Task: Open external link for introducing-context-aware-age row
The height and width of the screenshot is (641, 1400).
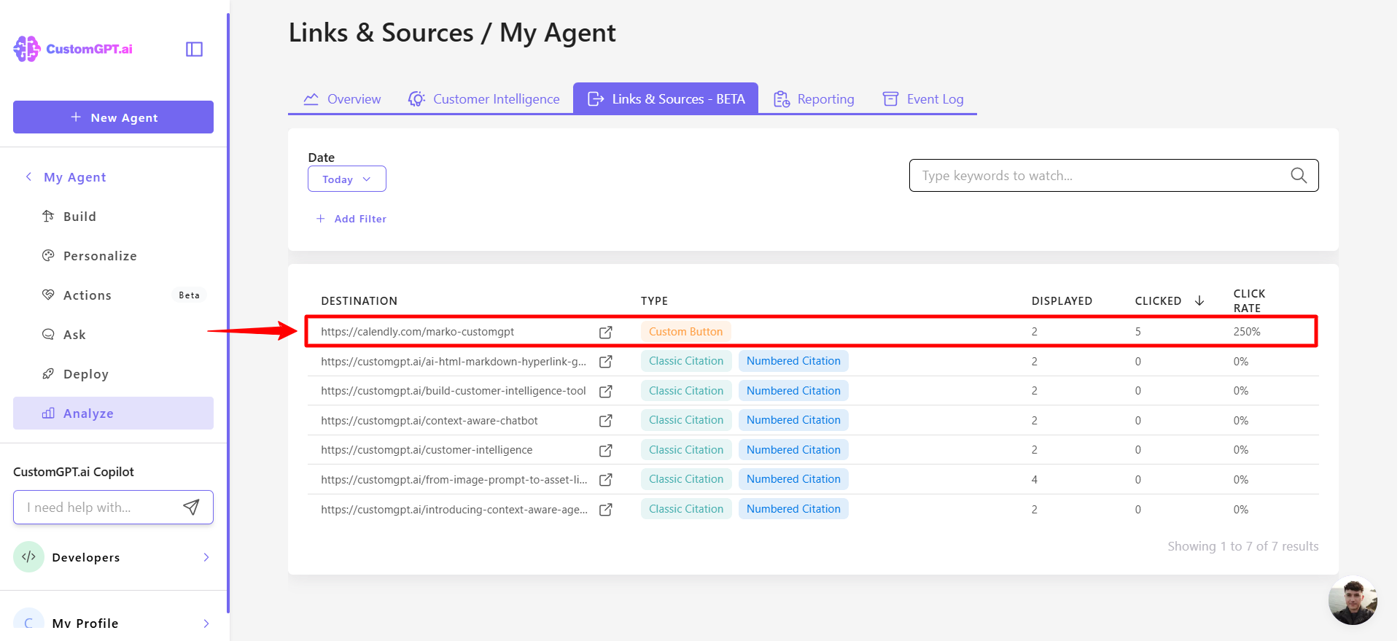Action: tap(605, 510)
